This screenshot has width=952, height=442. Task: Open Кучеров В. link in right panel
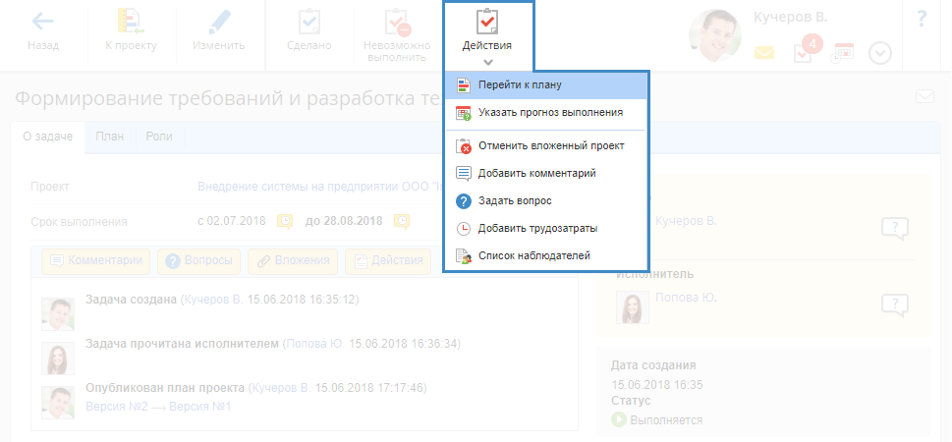point(686,222)
